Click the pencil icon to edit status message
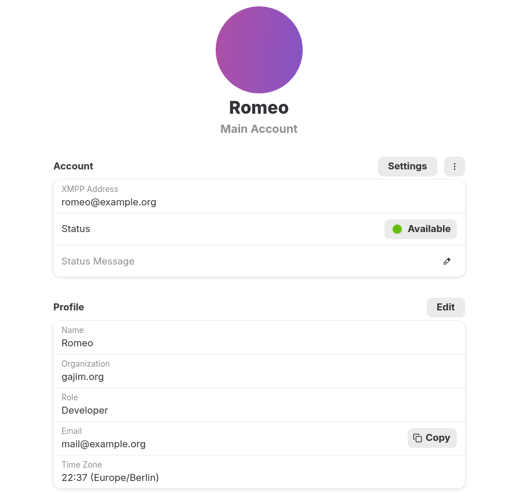Image resolution: width=519 pixels, height=503 pixels. pos(447,261)
